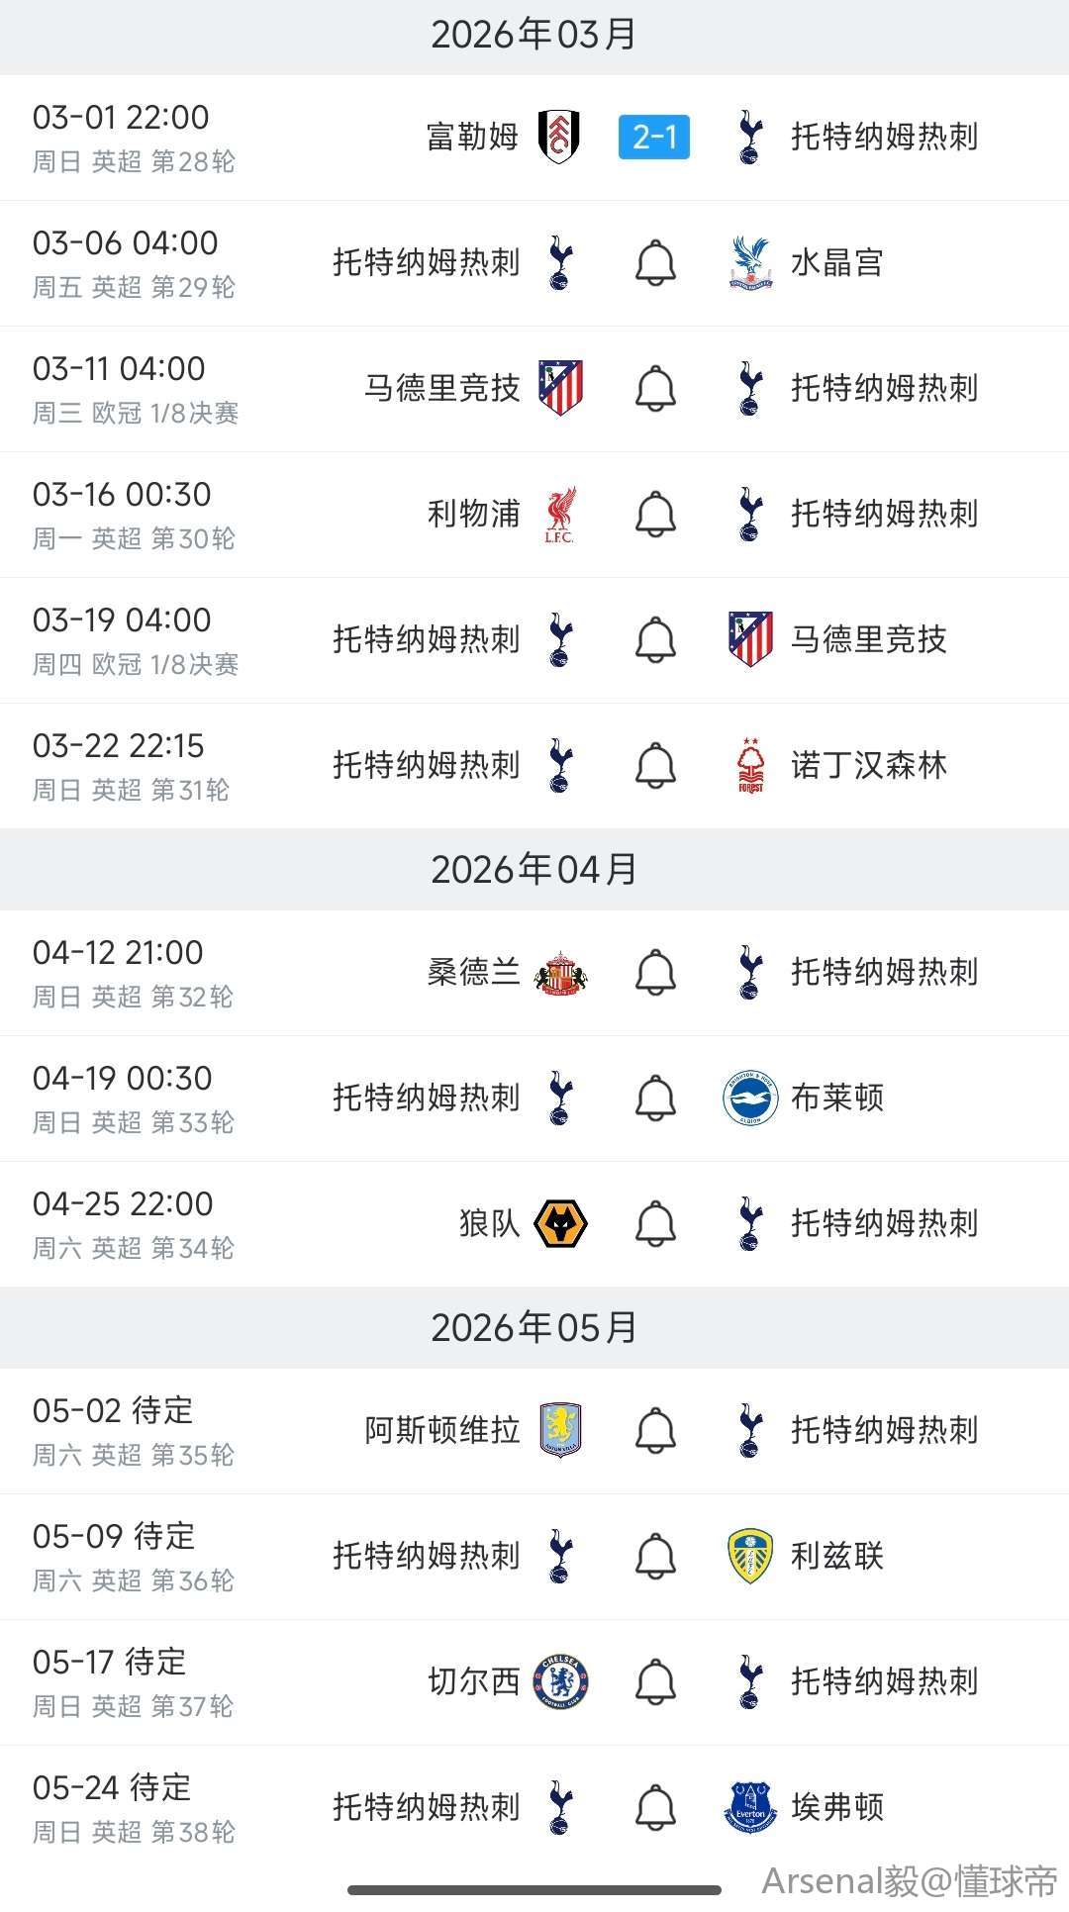The width and height of the screenshot is (1069, 1912).
Task: Click the Aston Villa crest
Action: (559, 1430)
